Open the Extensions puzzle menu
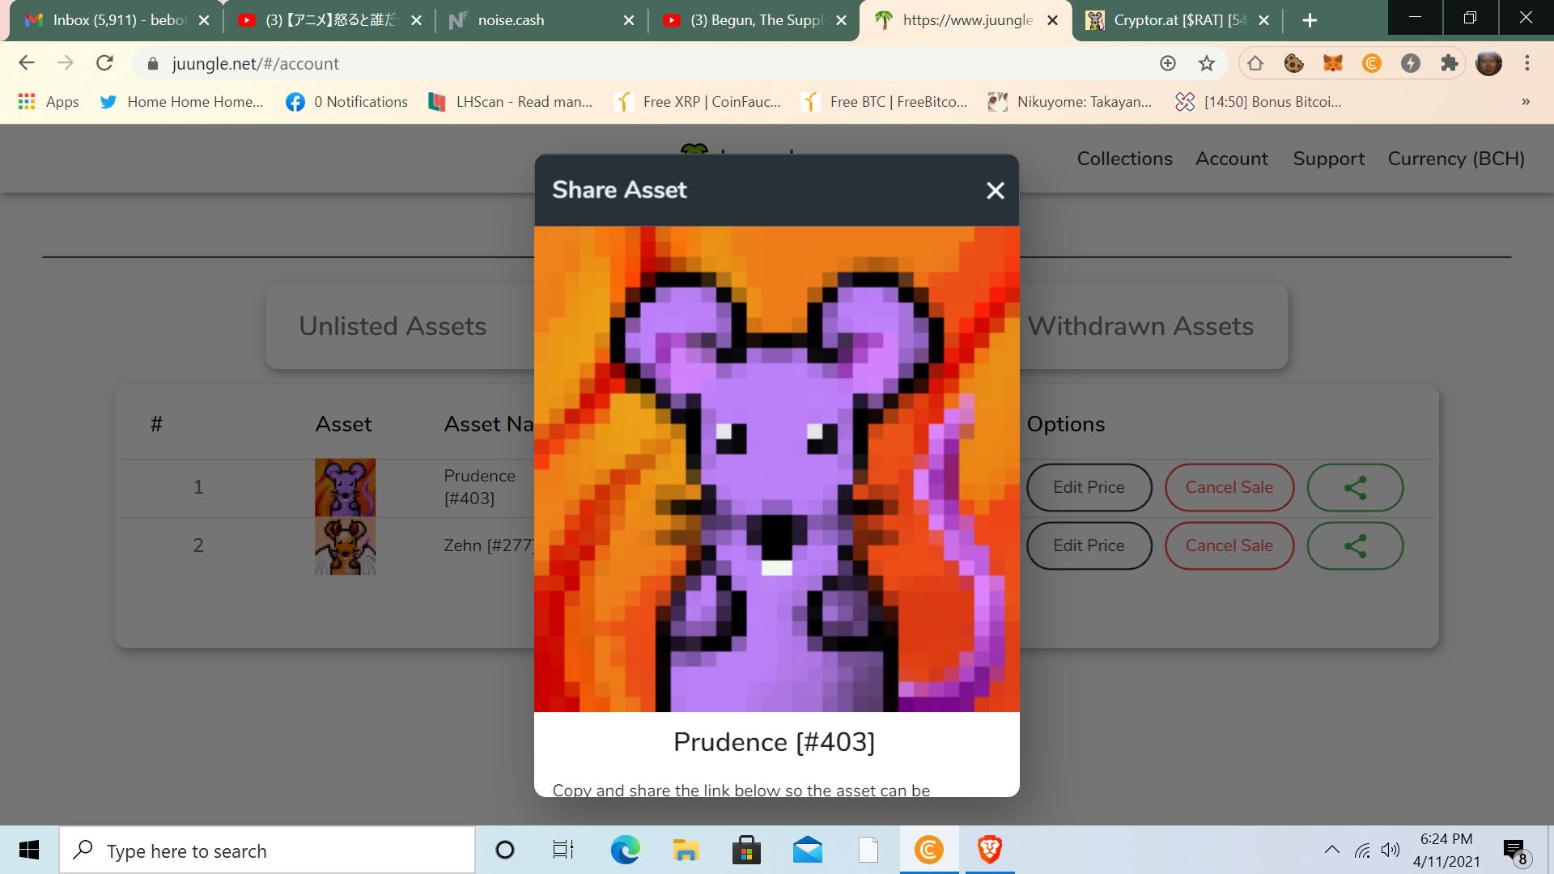This screenshot has height=874, width=1554. point(1450,63)
